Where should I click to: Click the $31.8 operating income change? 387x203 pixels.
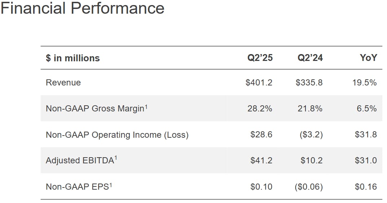tap(366, 135)
